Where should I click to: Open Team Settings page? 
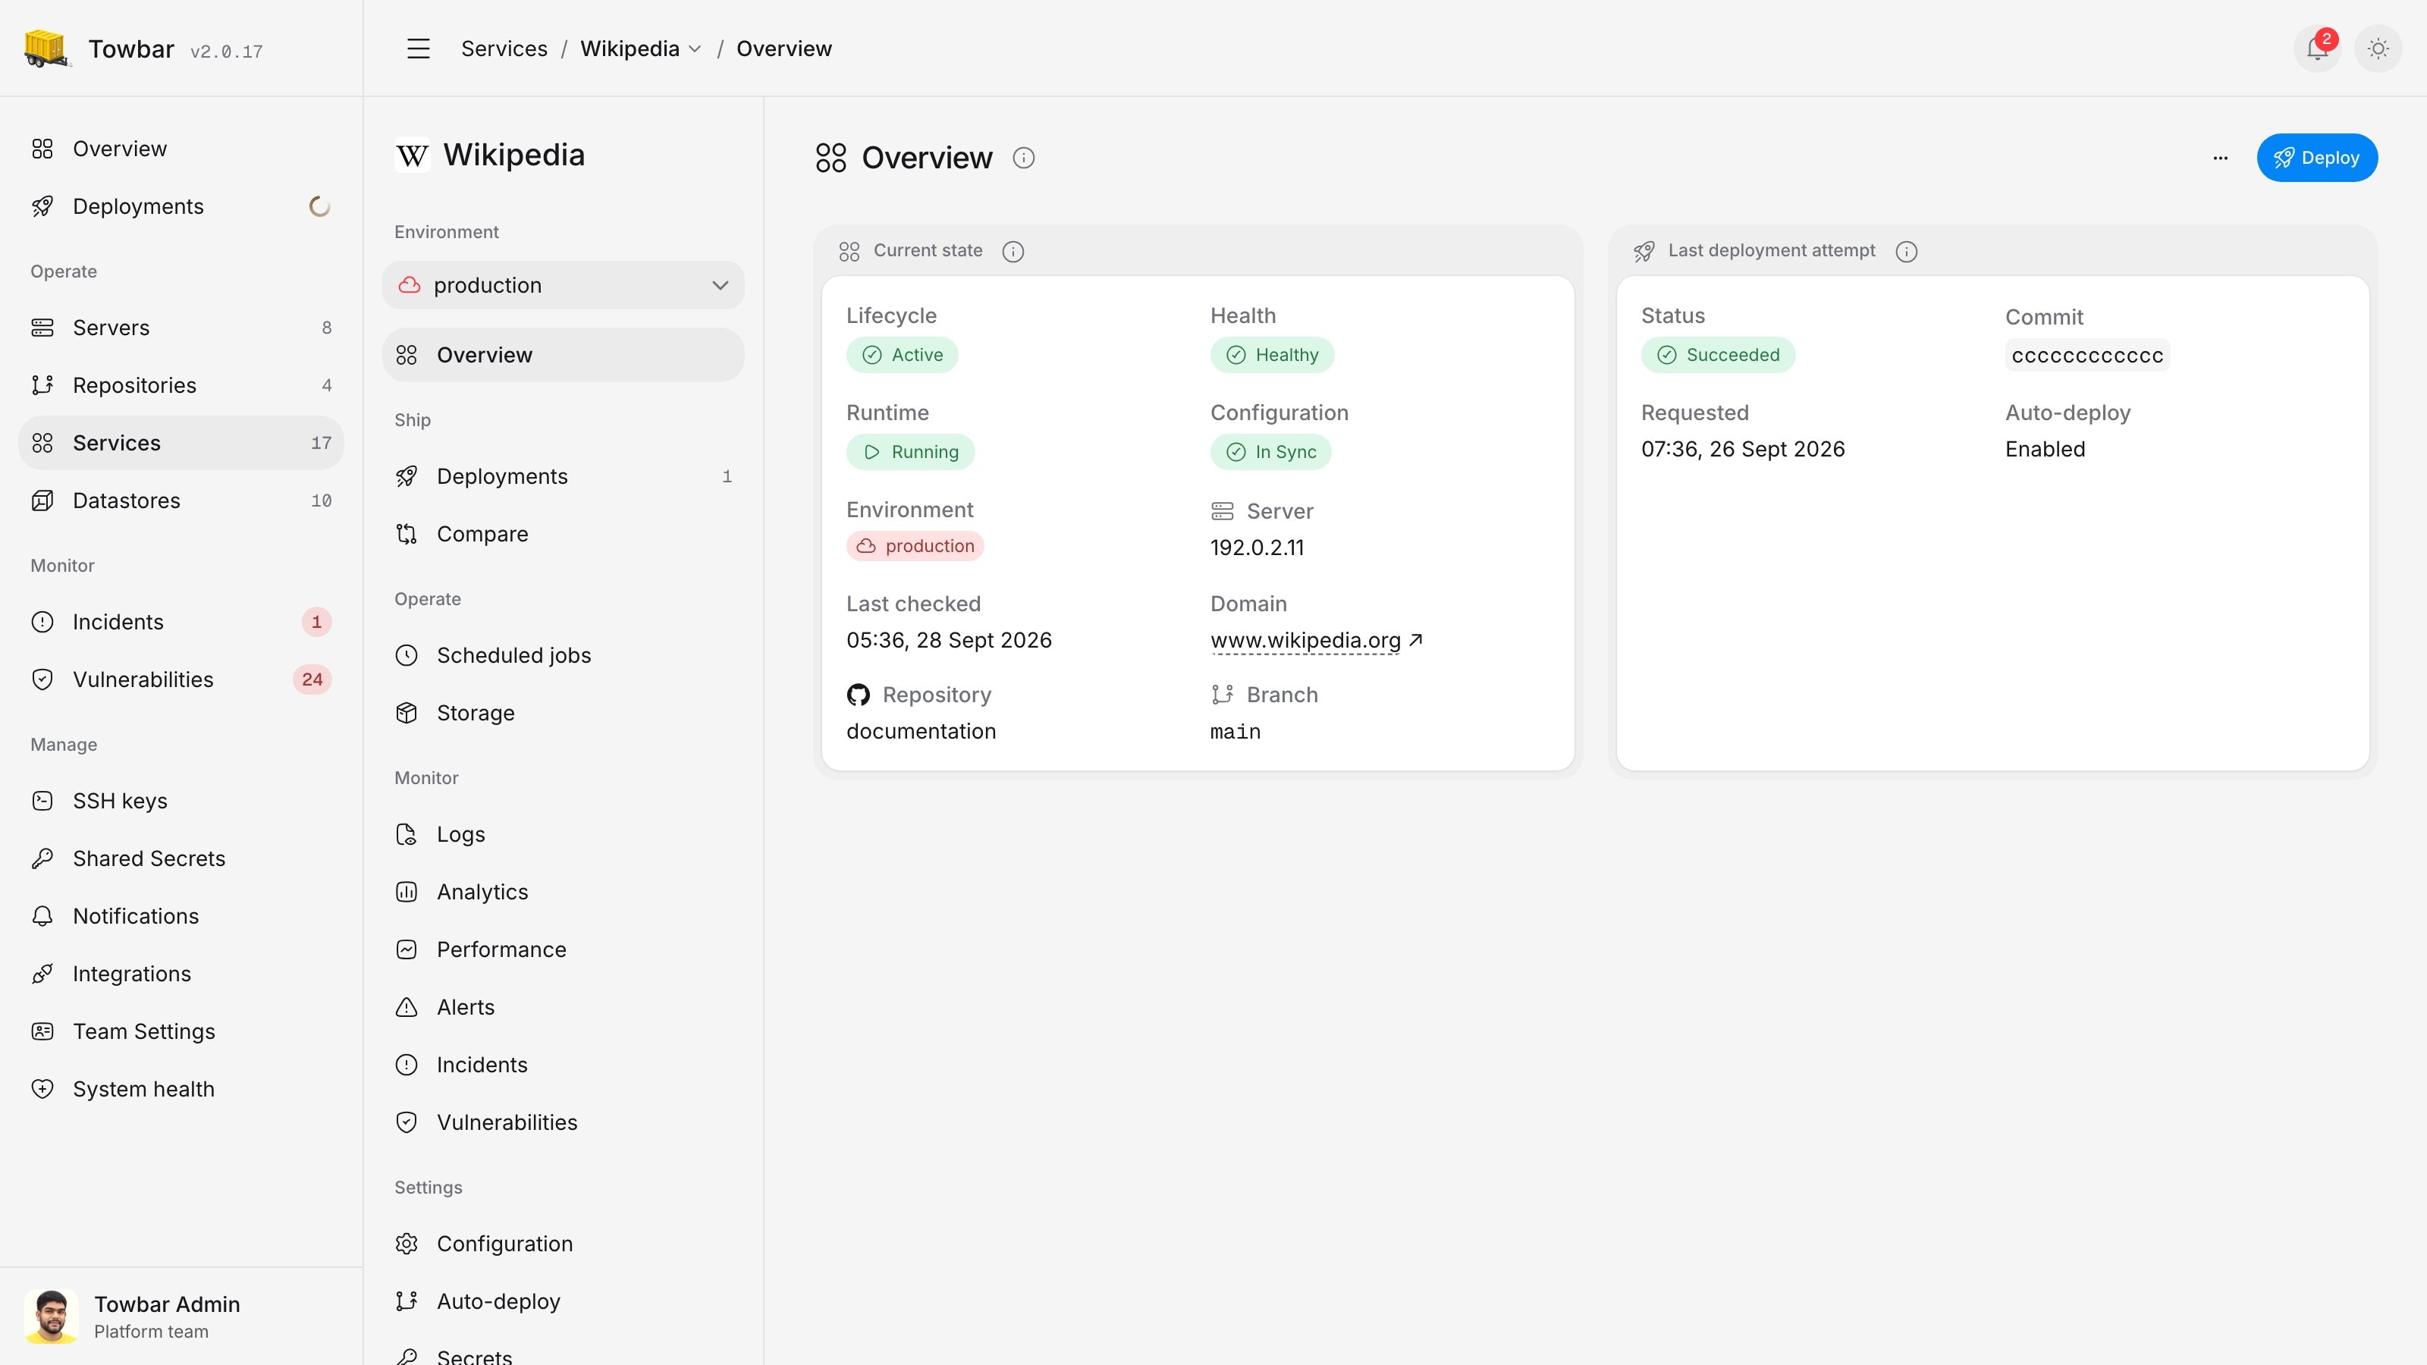pos(181,1031)
